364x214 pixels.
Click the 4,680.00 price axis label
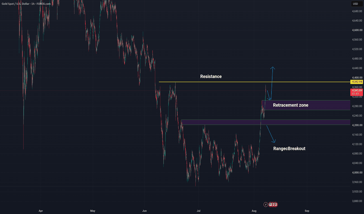[357, 11]
